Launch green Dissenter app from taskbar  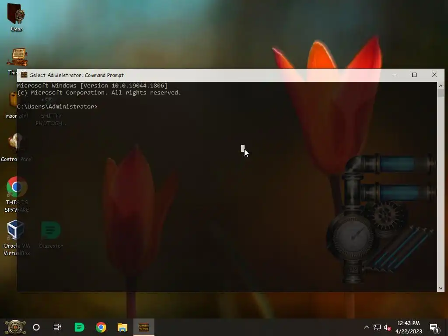[x=79, y=327]
